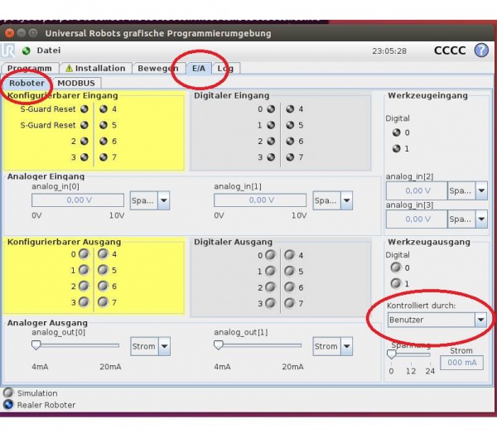
Task: Select the Realer Roboter radio button
Action: (8, 405)
